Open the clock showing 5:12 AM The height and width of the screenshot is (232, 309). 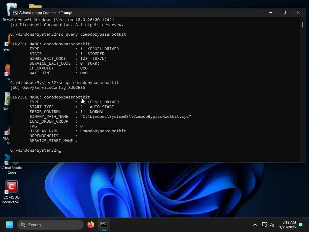pos(288,225)
